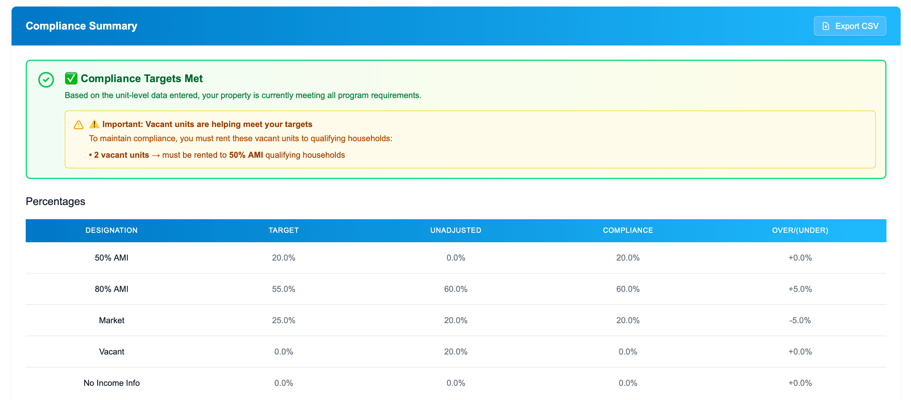Click the file download icon in Export CSV
The width and height of the screenshot is (911, 400).
tap(826, 26)
